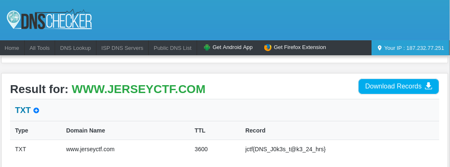Open the All Tools menu
Viewport: 450px width, 167px height.
pos(40,48)
